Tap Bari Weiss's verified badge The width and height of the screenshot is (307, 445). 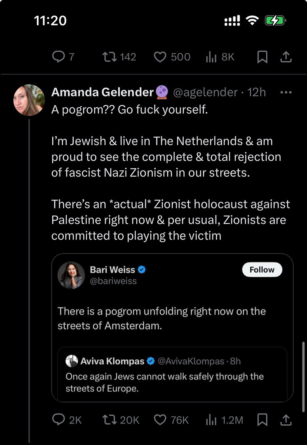pos(142,270)
